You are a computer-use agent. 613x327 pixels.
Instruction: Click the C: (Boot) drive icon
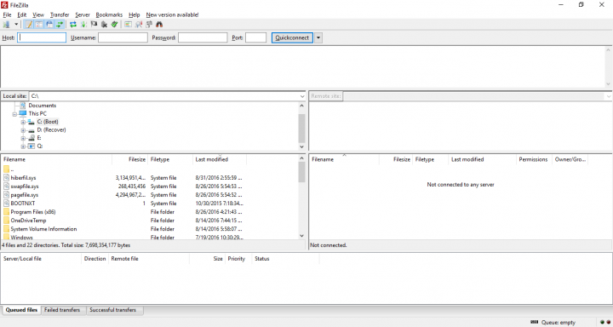coord(32,122)
